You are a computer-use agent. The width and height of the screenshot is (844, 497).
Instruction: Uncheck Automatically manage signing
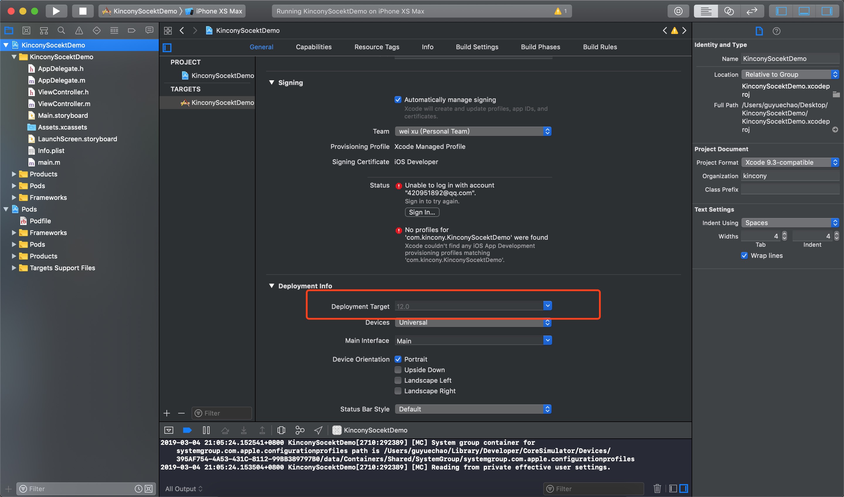[x=398, y=99]
